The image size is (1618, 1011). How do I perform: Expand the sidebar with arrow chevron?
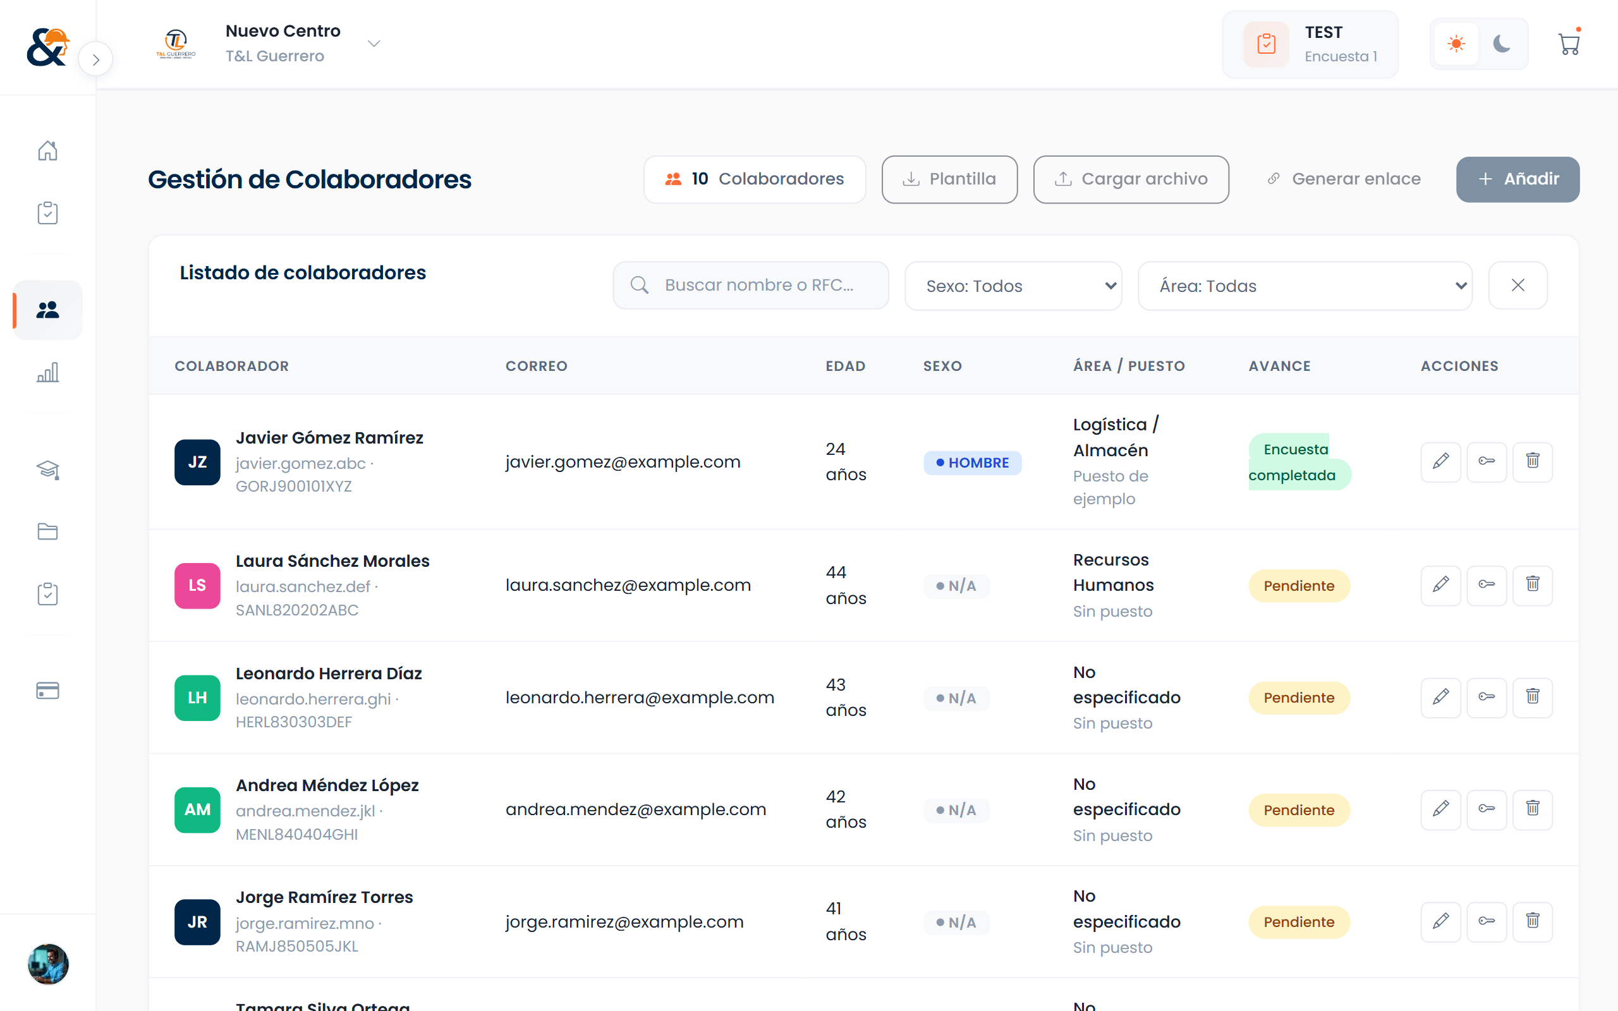[x=95, y=59]
